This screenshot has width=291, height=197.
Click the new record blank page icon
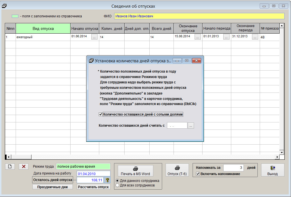pyautogui.click(x=10, y=167)
